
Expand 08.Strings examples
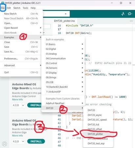[63, 77]
